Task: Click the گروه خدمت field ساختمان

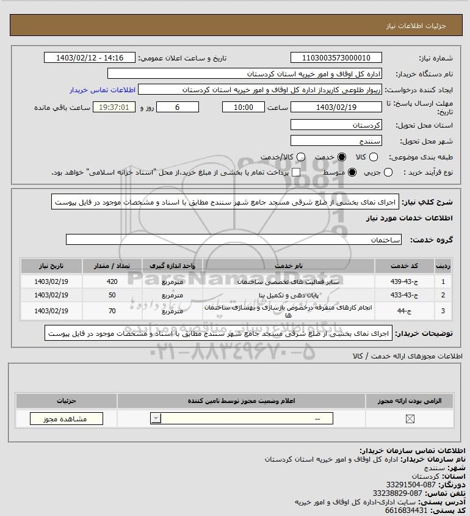Action: (234, 239)
